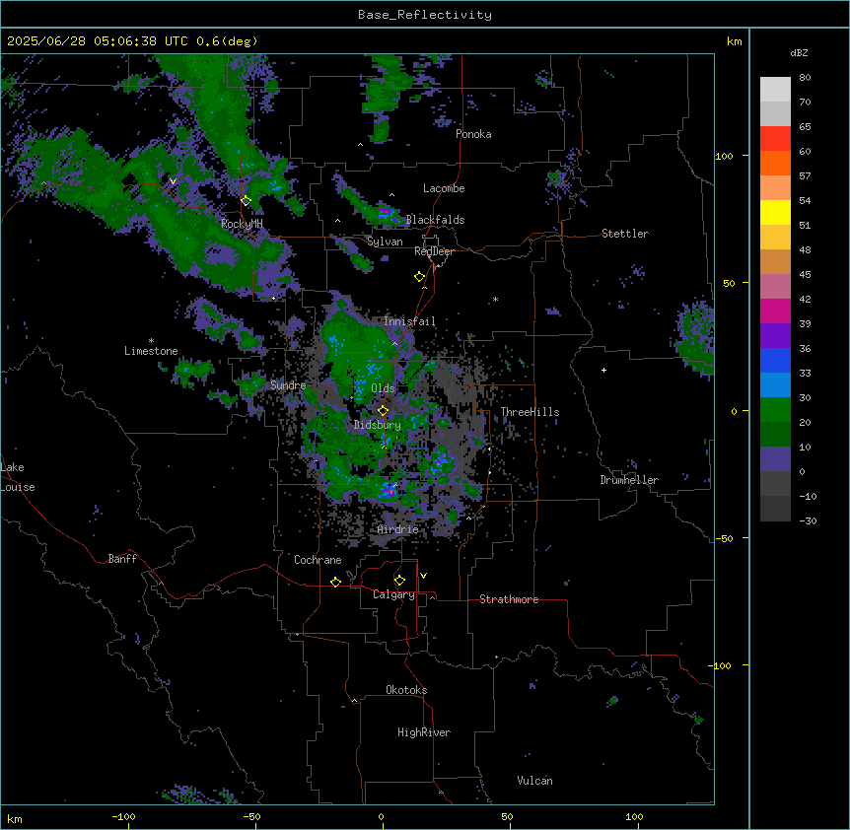Click the yellow V marker east of Calgary
Image resolution: width=850 pixels, height=830 pixels.
(x=423, y=576)
